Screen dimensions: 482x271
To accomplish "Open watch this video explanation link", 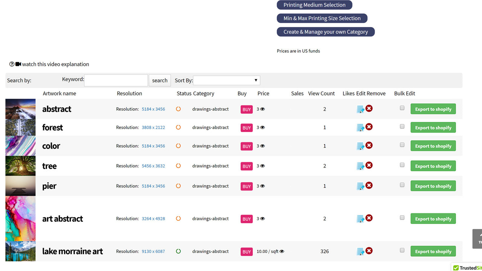I will click(56, 64).
